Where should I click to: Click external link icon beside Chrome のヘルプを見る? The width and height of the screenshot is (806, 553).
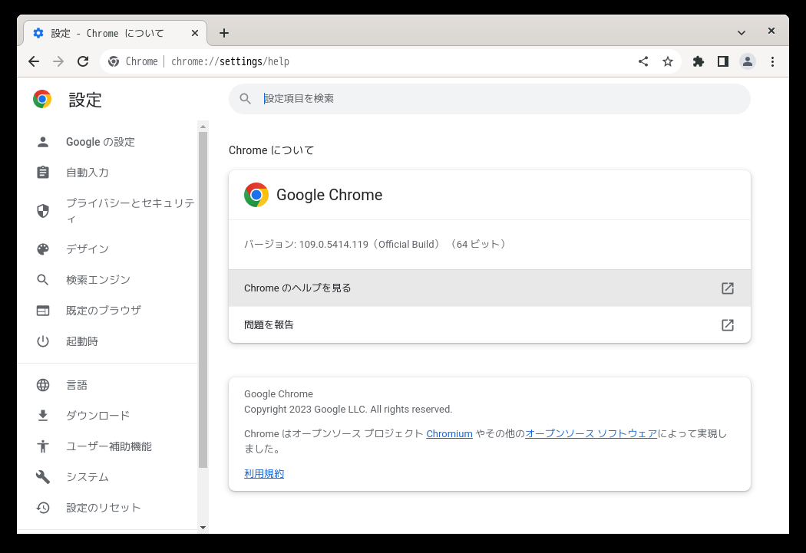[x=728, y=288]
